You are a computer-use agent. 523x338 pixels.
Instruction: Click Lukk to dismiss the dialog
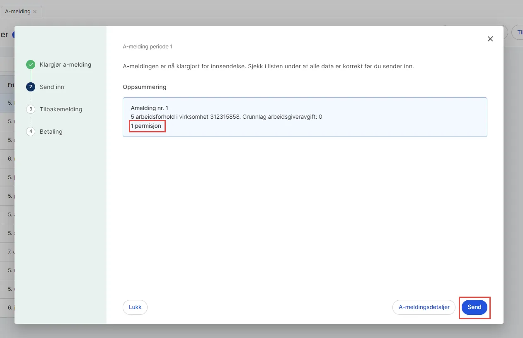[135, 307]
